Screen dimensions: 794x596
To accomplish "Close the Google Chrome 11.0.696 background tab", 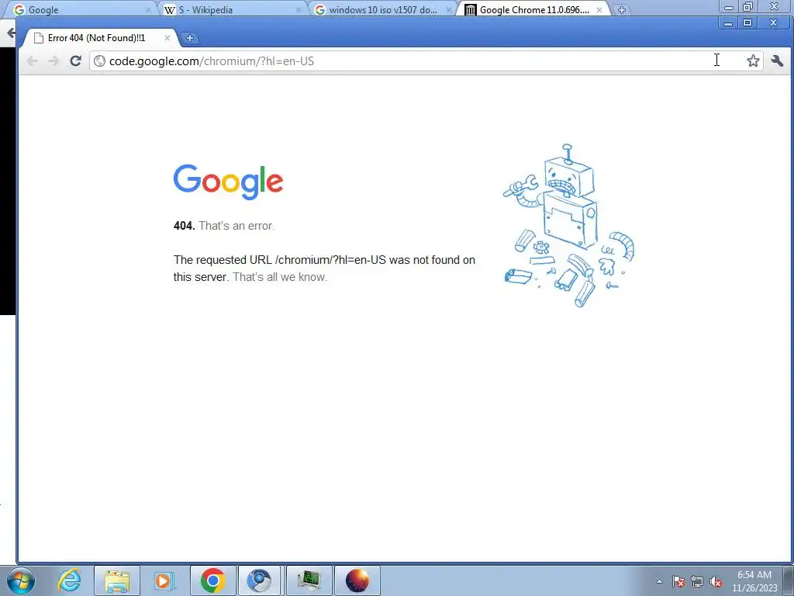I will point(599,9).
